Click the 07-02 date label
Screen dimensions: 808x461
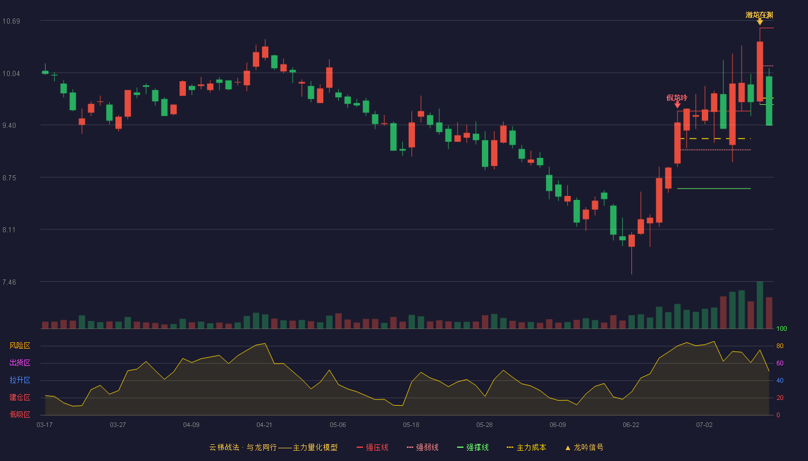[704, 425]
